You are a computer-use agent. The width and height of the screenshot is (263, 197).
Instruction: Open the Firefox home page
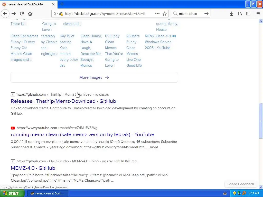pos(30,14)
